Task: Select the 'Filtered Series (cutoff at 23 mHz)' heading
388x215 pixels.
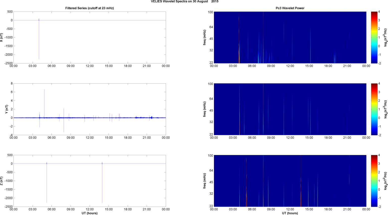Action: click(90, 8)
